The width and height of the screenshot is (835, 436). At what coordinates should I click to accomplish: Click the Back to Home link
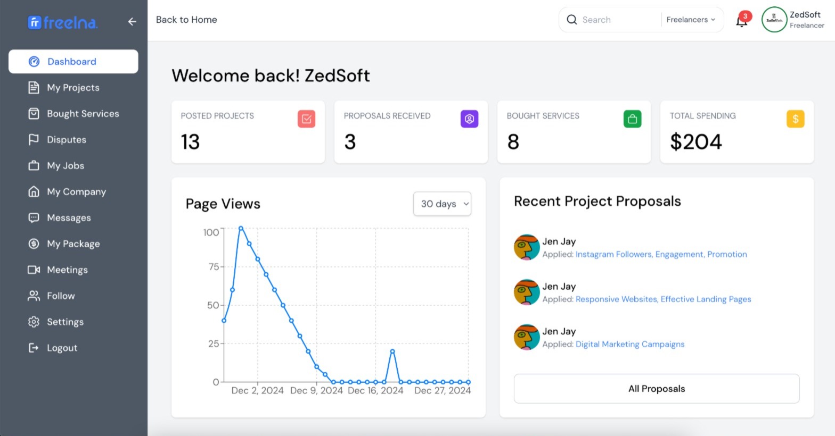pyautogui.click(x=186, y=20)
